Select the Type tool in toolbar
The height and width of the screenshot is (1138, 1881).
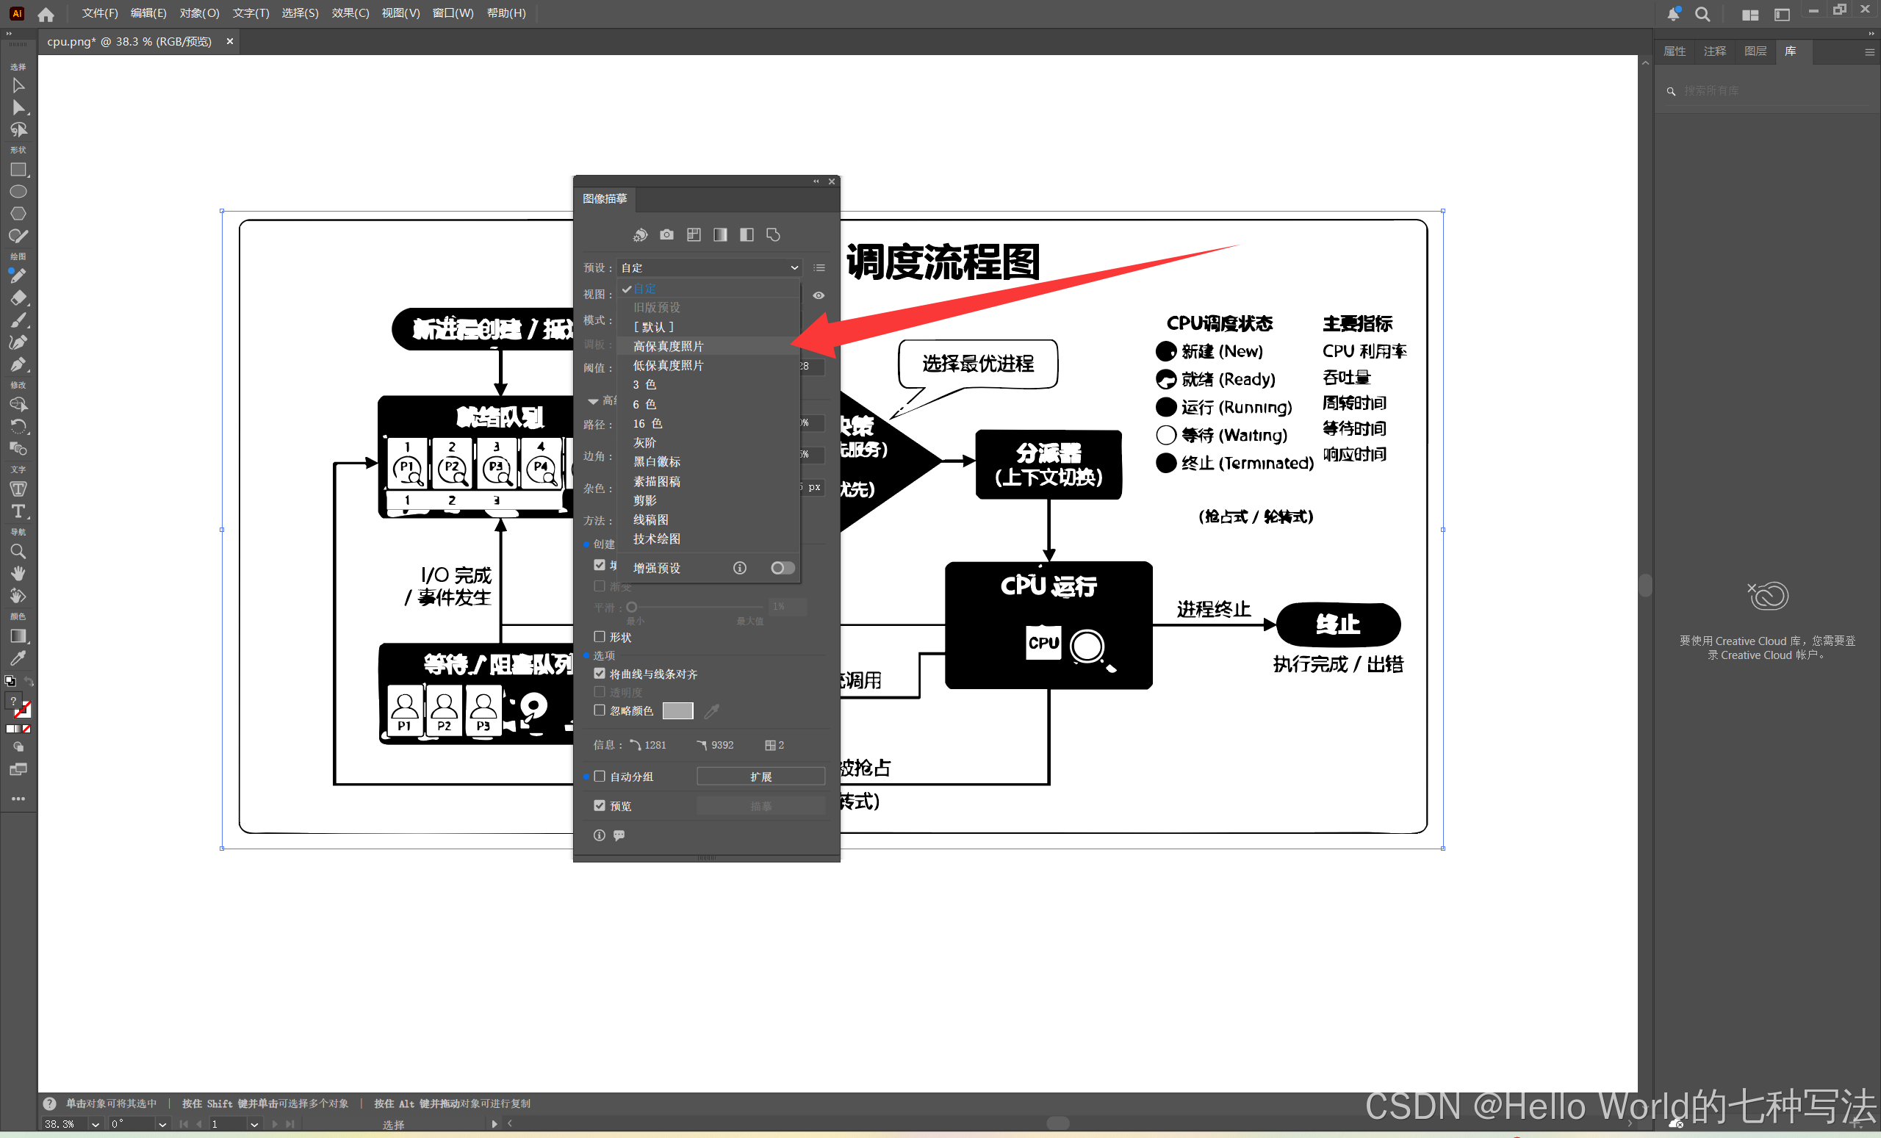pos(18,511)
